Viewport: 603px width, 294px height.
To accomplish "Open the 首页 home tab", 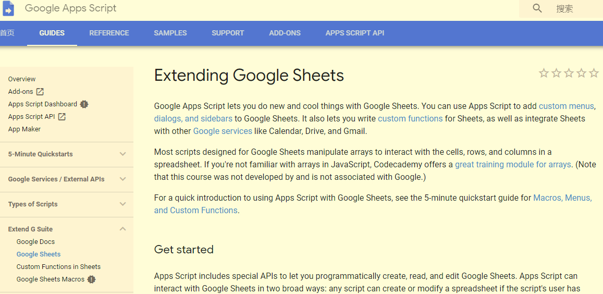I will coord(7,33).
